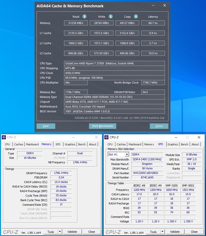The width and height of the screenshot is (206, 236).
Task: Click CPU Type field OctalCore AMD Ryzen 7 3700X
Action: (x=114, y=63)
